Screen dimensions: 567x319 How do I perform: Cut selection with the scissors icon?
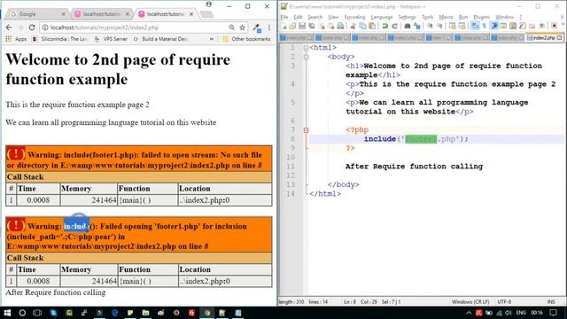[353, 26]
